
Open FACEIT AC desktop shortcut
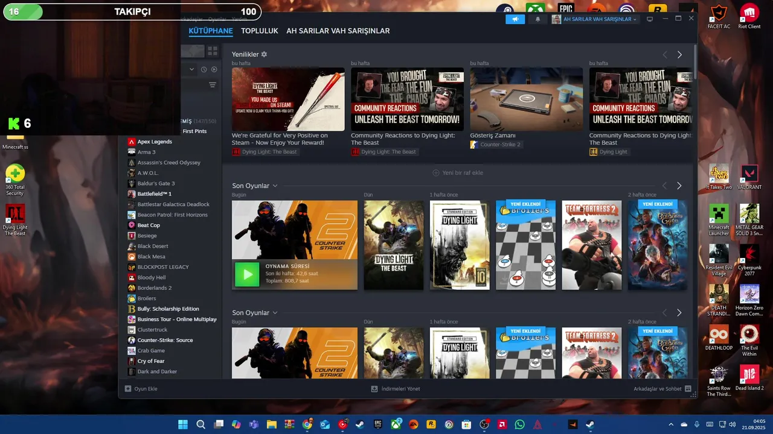(x=719, y=17)
